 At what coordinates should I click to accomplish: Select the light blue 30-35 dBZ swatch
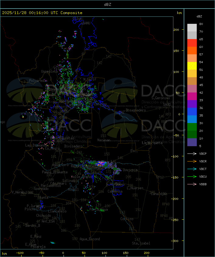coord(192,119)
